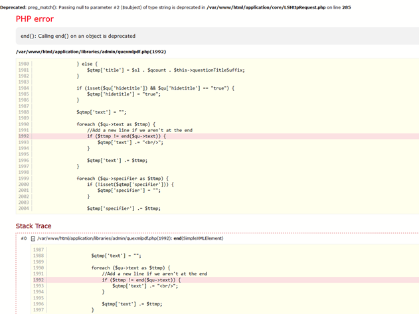Viewport: 419px width, 314px height.
Task: Click line number 1980 in the source listing
Action: tap(24, 64)
